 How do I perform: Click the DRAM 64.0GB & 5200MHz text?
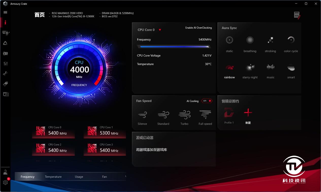pos(118,13)
